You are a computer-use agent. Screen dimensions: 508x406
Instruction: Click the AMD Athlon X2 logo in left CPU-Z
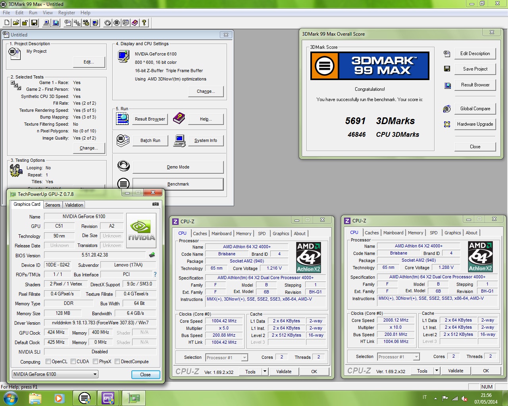point(308,258)
